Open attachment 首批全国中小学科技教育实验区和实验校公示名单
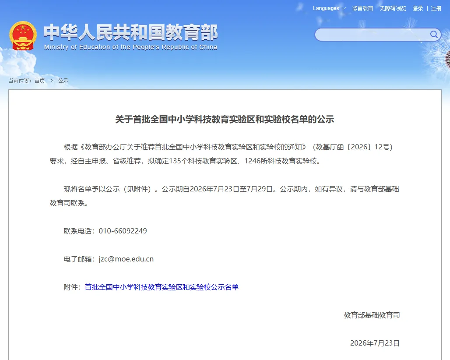 [162, 287]
